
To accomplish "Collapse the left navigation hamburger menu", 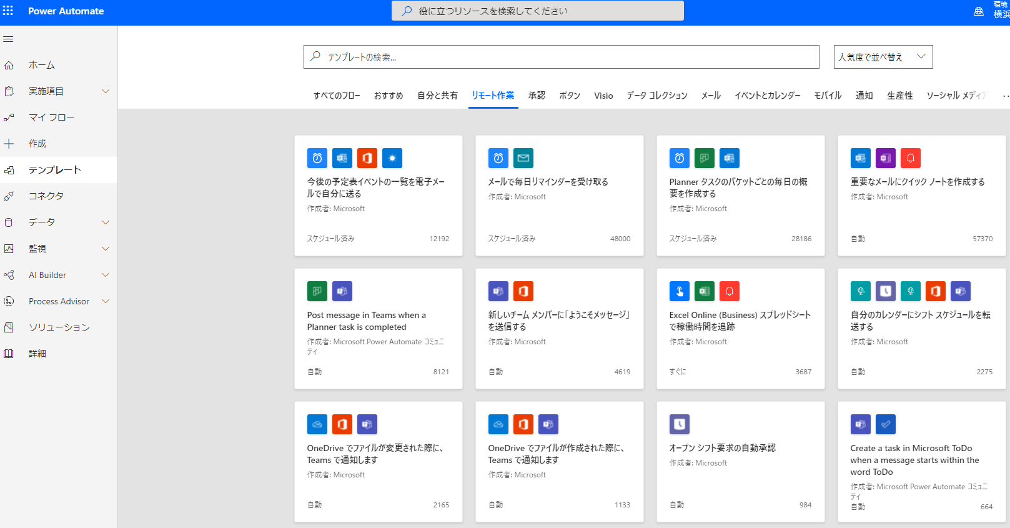I will tap(8, 39).
